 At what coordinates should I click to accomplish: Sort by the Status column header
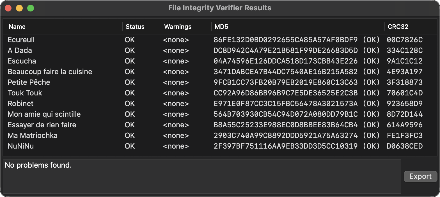click(135, 27)
